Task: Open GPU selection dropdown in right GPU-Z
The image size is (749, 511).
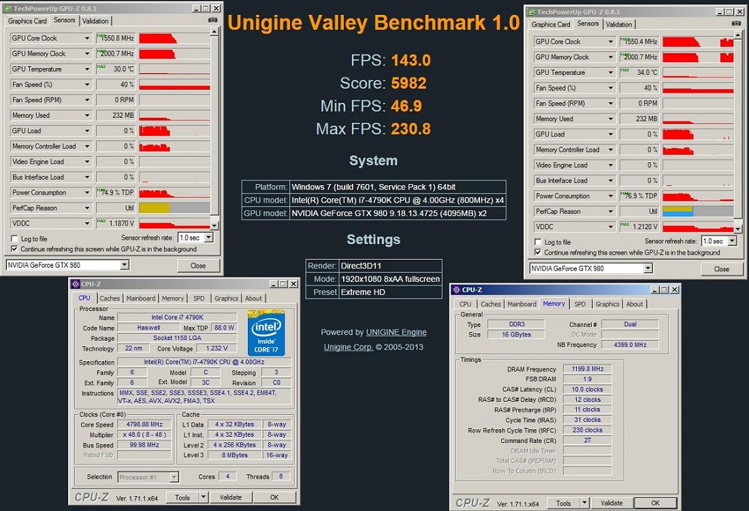Action: click(x=648, y=268)
